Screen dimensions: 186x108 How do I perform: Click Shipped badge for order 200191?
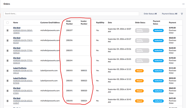(x=139, y=91)
